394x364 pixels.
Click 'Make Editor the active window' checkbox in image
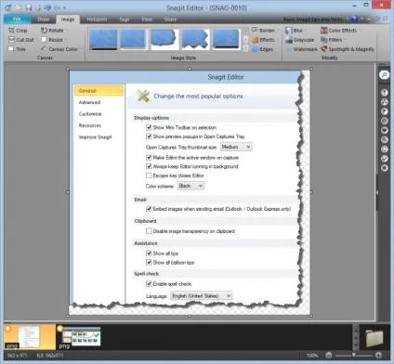point(149,157)
